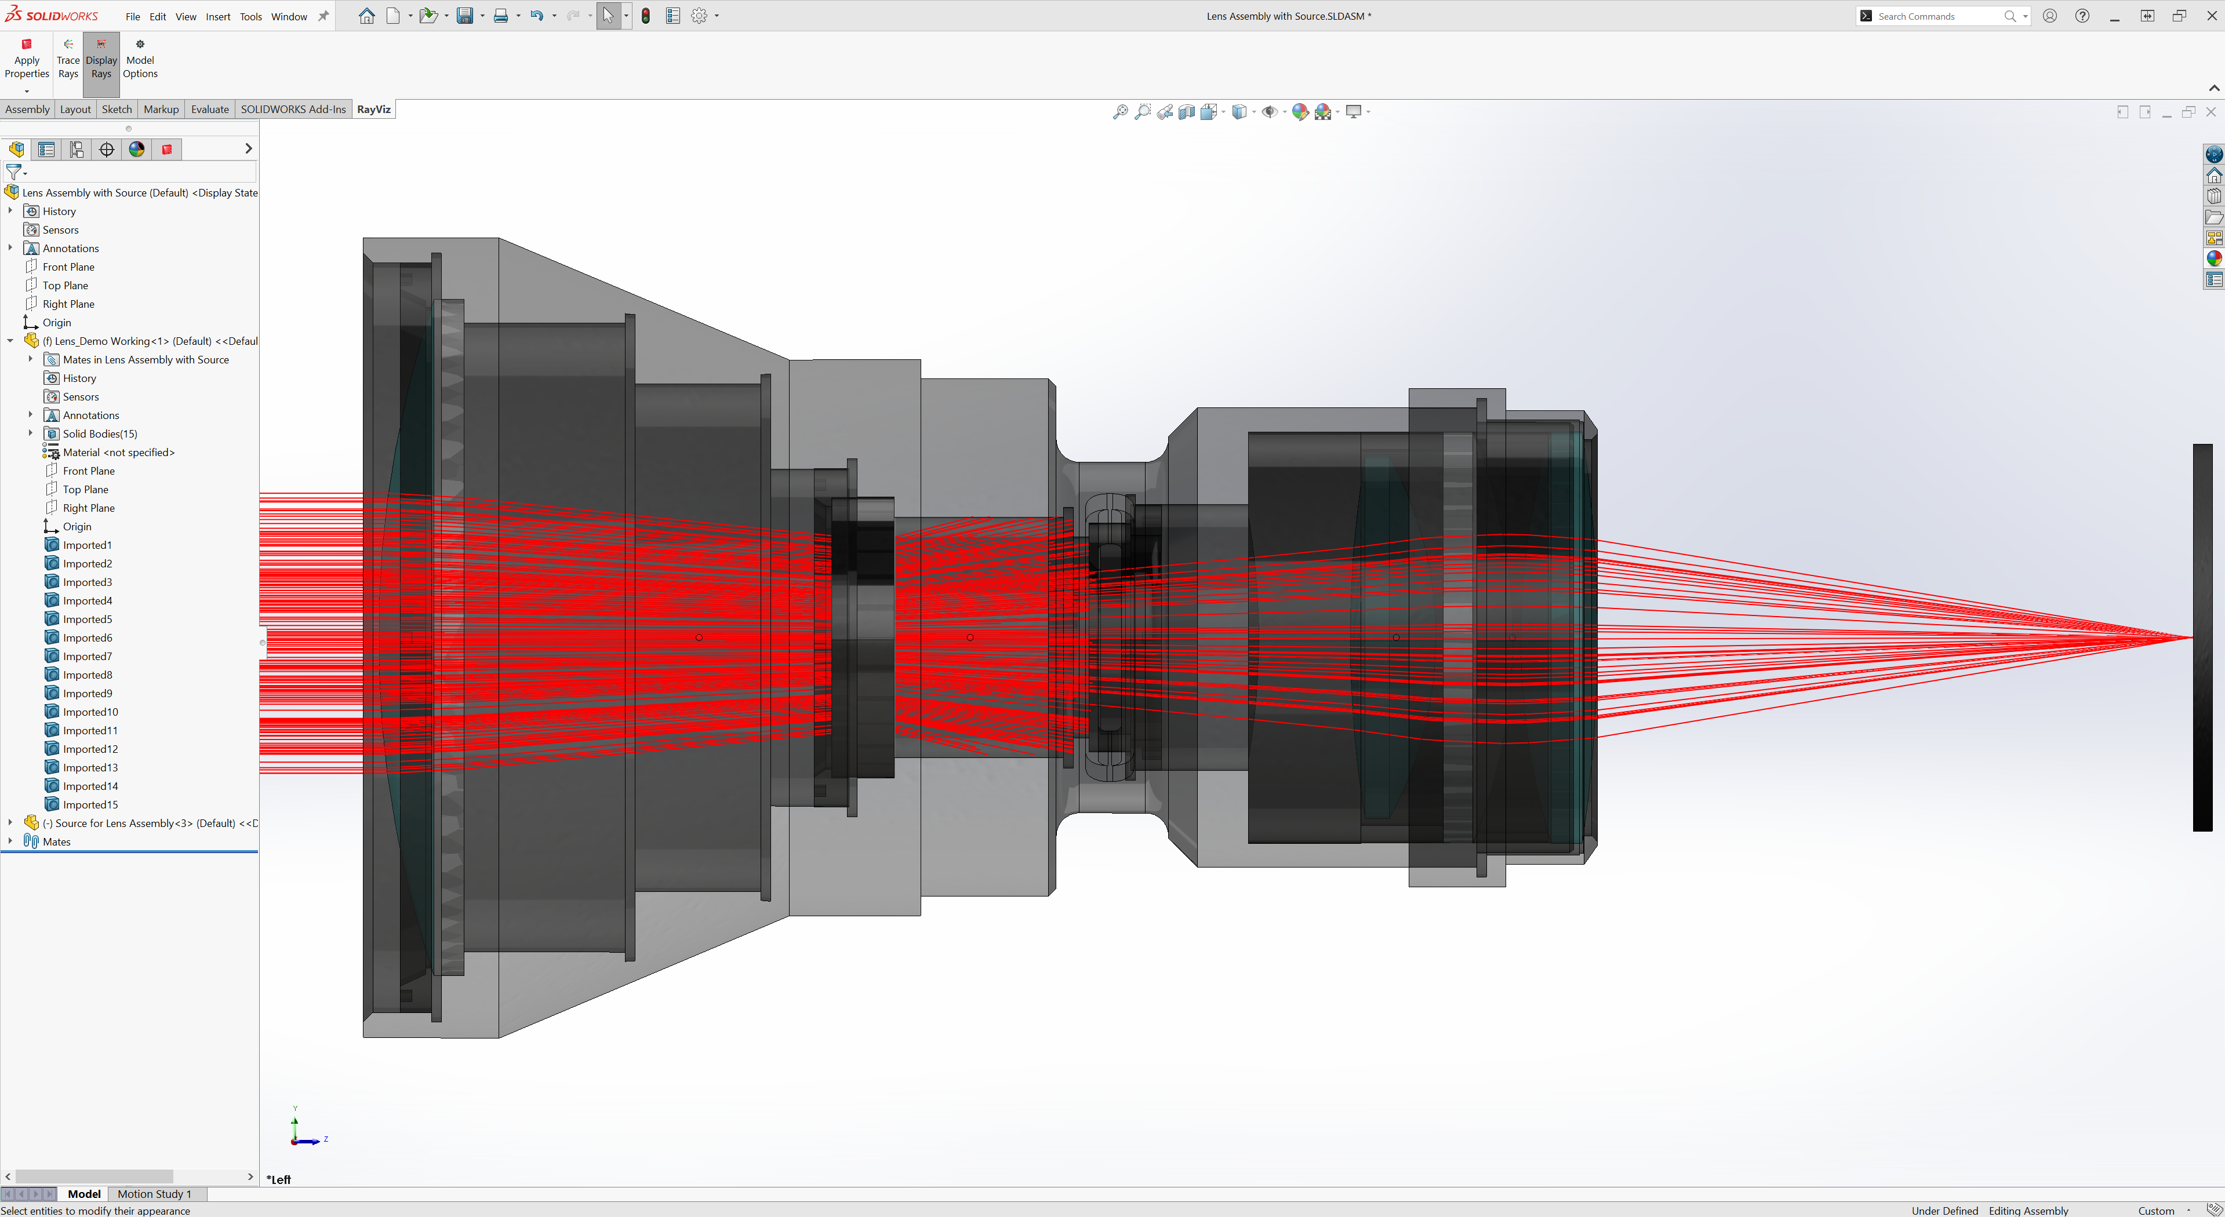Expand the Solid Bodies(15) tree node
2225x1217 pixels.
pyautogui.click(x=32, y=433)
